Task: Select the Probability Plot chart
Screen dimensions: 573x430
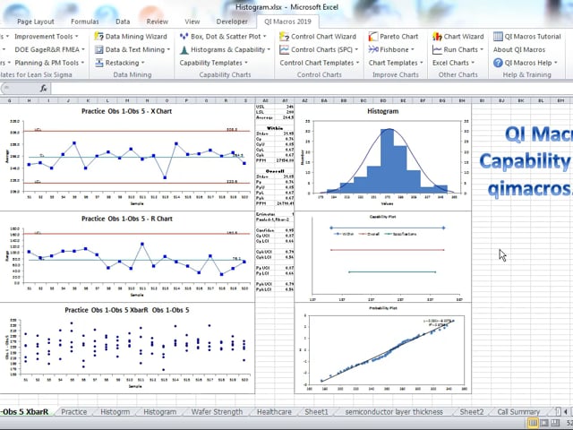Action: (x=382, y=348)
